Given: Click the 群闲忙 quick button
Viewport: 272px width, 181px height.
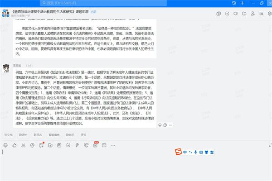Looking at the screenshot, I should point(23,135).
